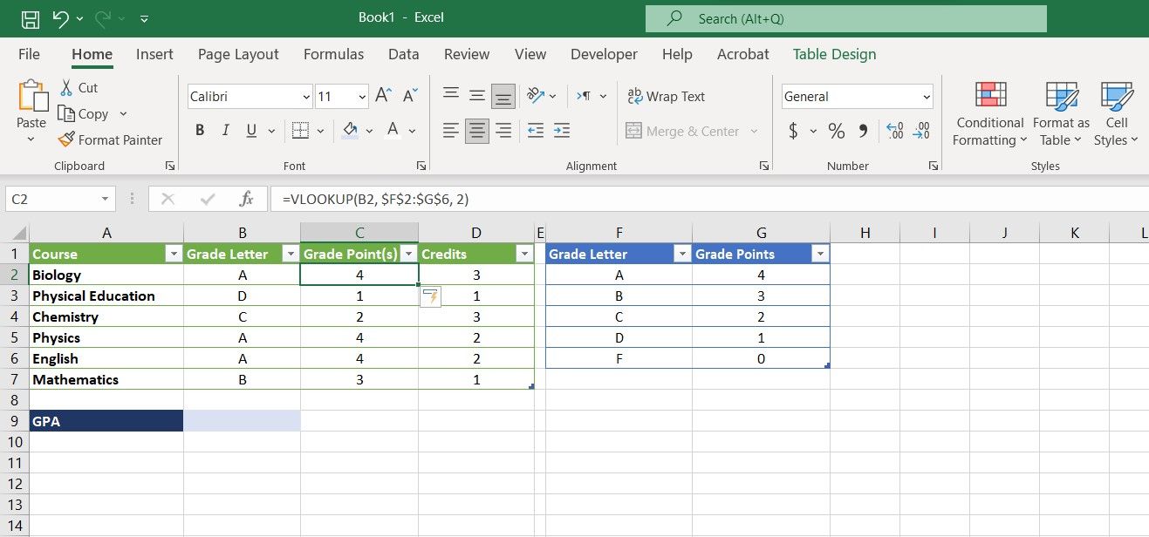Expand the Number Format General dropdown

point(927,97)
